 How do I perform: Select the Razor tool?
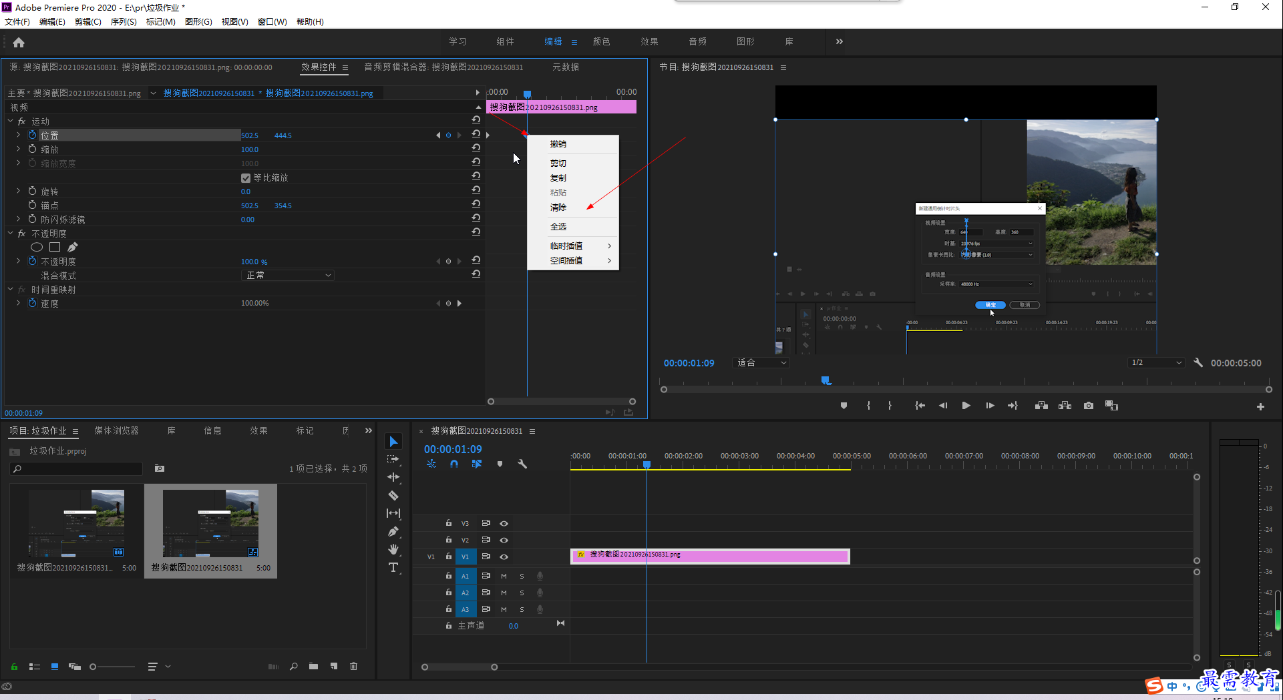pos(393,495)
